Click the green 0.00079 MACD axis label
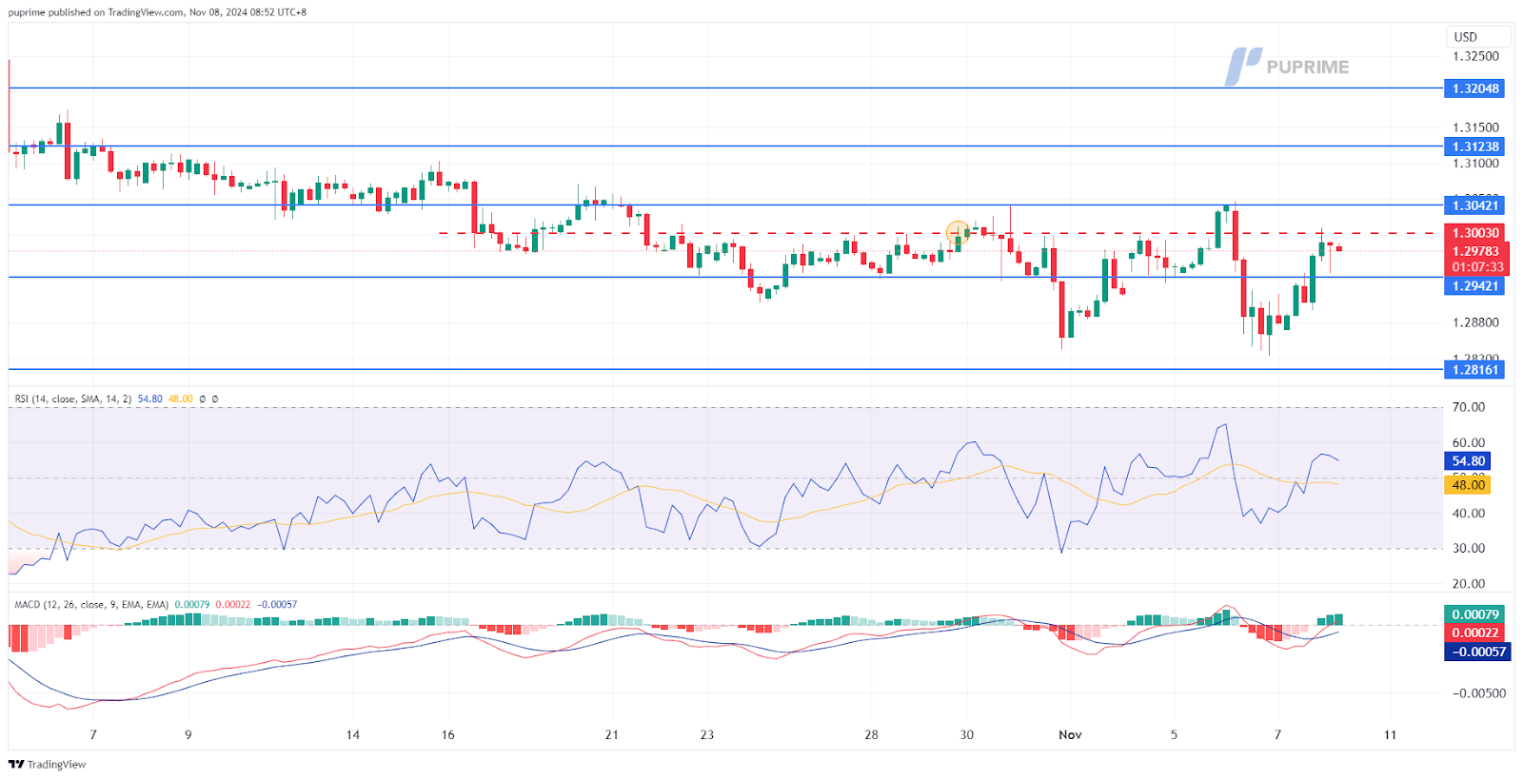The image size is (1523, 779). click(x=1474, y=614)
